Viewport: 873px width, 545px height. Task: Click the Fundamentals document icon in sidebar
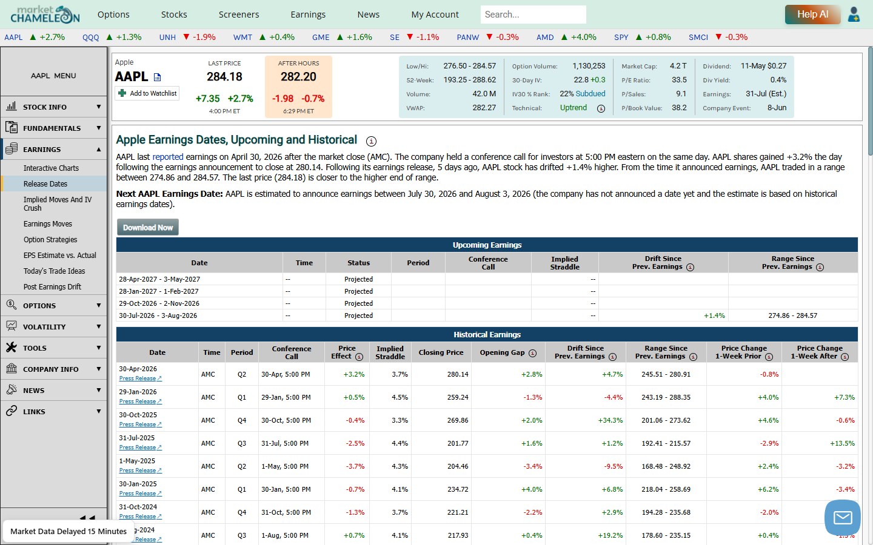(12, 127)
